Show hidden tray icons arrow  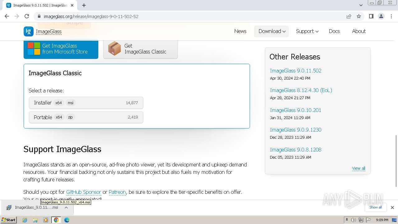[x=347, y=220]
